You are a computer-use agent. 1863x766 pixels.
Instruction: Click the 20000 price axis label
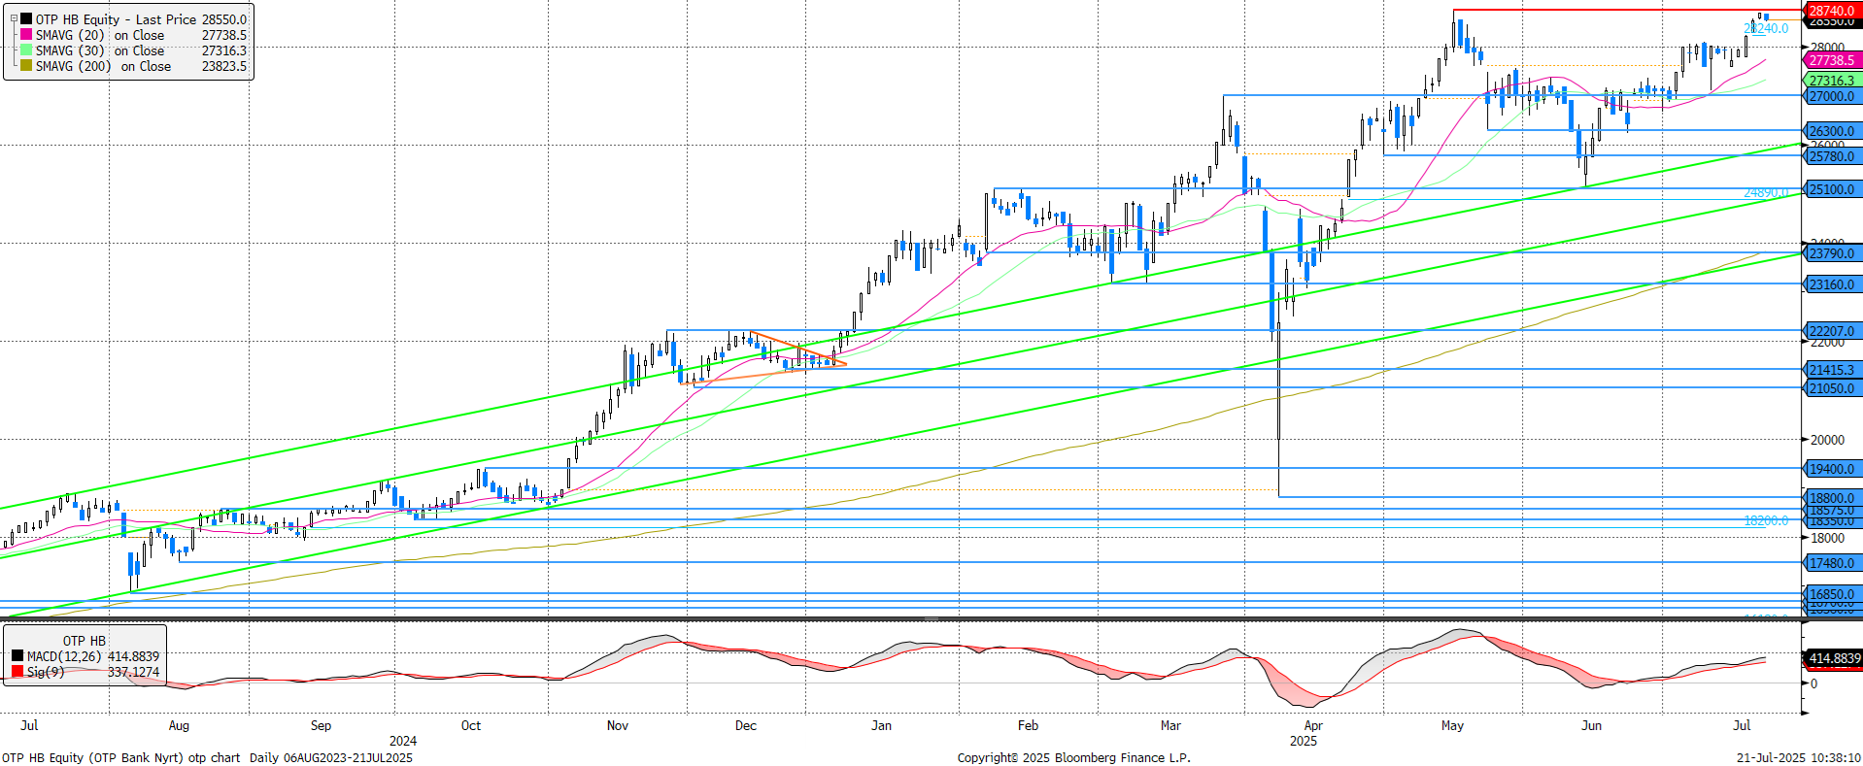[x=1827, y=440]
